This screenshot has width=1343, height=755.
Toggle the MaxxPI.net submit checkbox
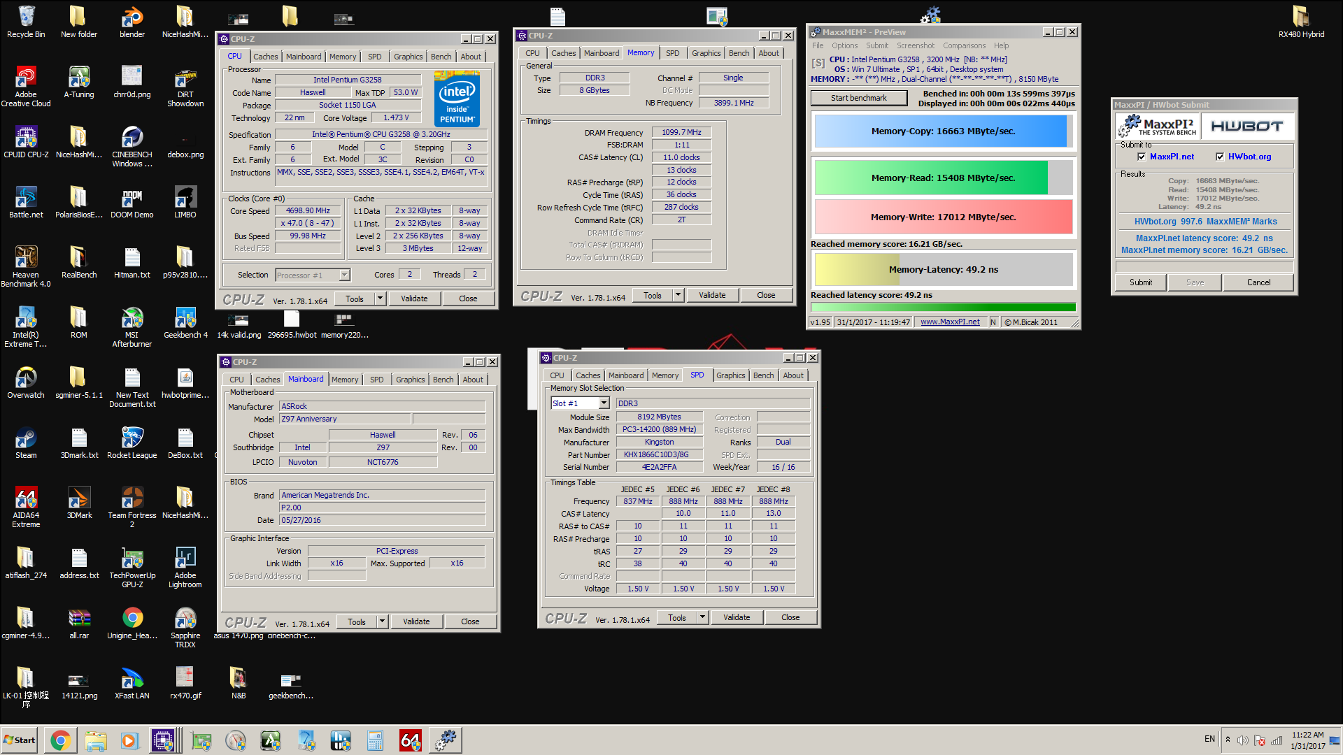1142,157
